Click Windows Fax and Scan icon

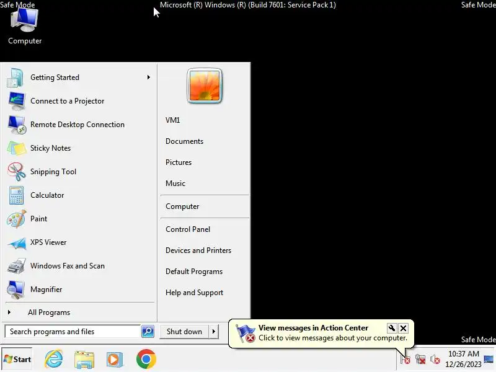click(16, 266)
